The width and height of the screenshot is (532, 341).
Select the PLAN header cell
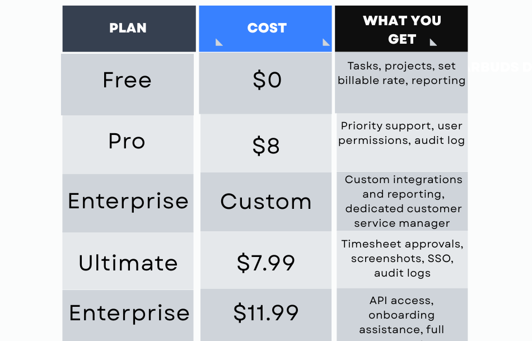pyautogui.click(x=129, y=29)
